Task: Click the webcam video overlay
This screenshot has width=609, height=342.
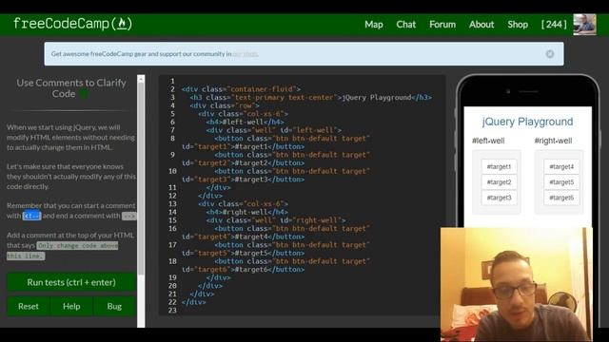Action: 517,284
